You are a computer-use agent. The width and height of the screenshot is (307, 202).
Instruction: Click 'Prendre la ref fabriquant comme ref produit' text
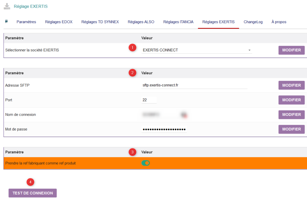[x=40, y=163]
